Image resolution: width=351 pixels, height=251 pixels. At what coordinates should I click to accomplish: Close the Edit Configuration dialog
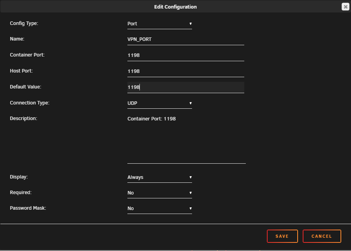(346, 7)
